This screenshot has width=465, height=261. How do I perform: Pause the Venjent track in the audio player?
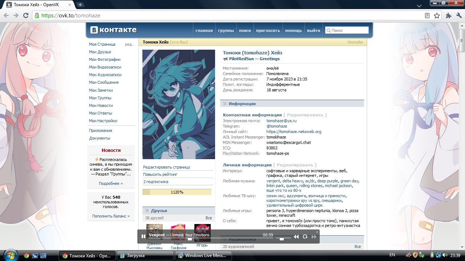143,236
